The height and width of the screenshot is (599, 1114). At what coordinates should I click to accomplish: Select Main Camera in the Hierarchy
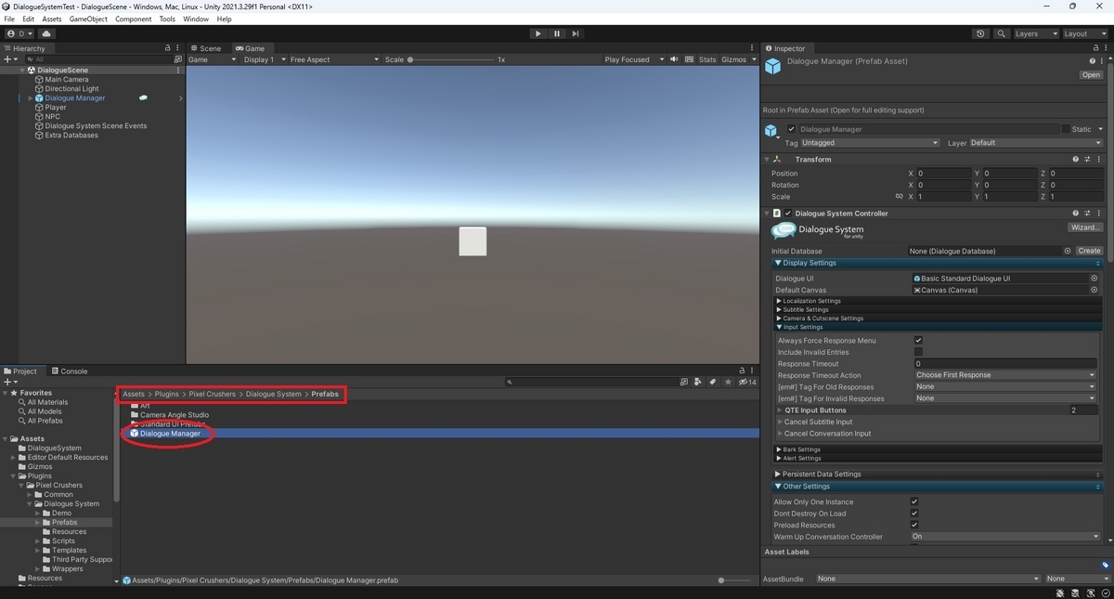point(67,79)
